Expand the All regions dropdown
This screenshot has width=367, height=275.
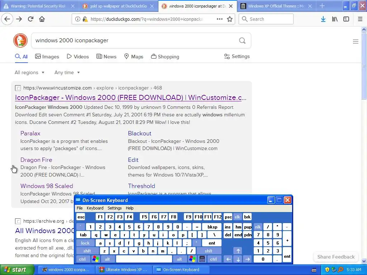29,72
